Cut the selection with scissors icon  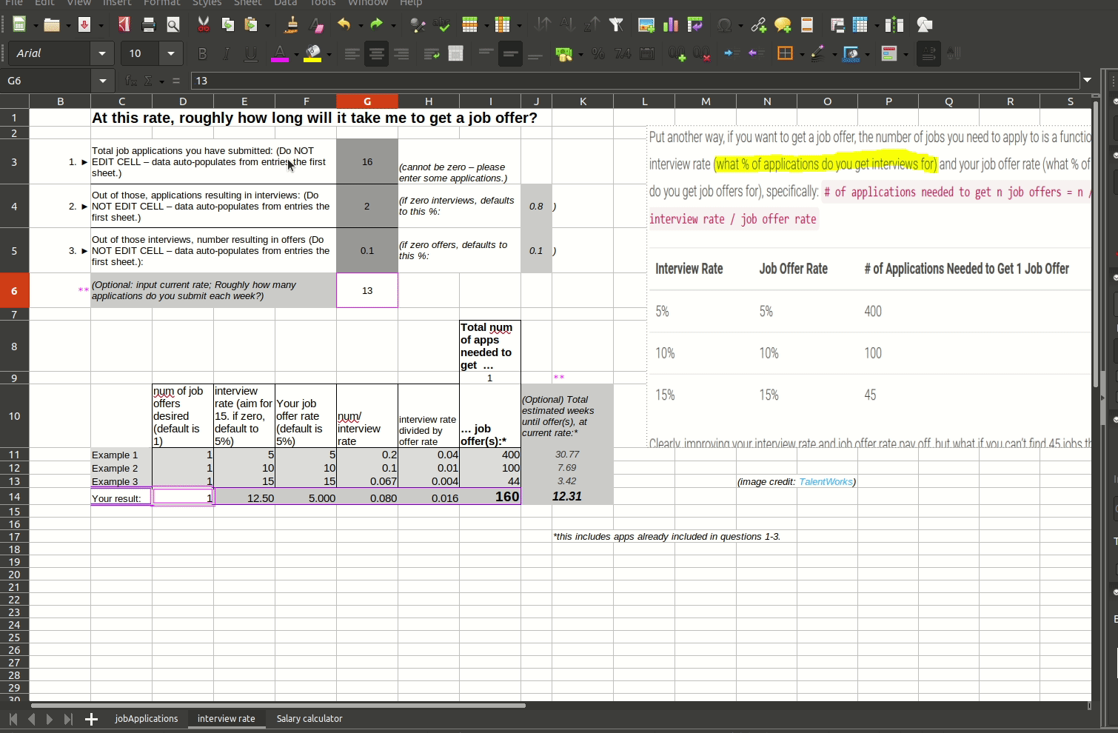coord(204,25)
